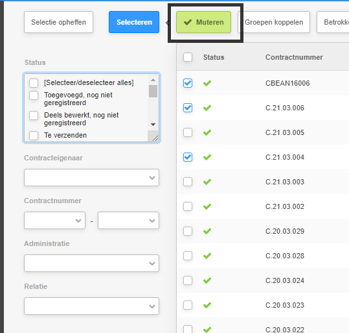Click the status checkmark beside C.20.03.029
The height and width of the screenshot is (333, 349).
click(x=207, y=231)
